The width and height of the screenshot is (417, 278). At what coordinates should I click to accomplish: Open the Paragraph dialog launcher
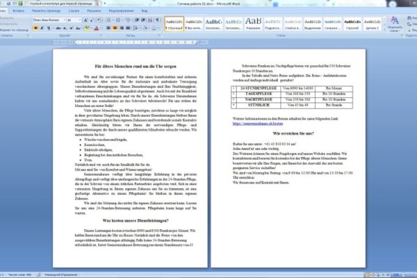(x=159, y=35)
